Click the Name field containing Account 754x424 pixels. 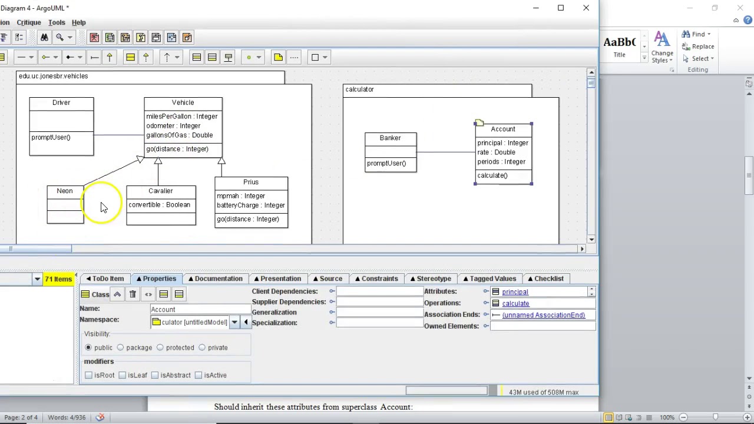pyautogui.click(x=200, y=310)
